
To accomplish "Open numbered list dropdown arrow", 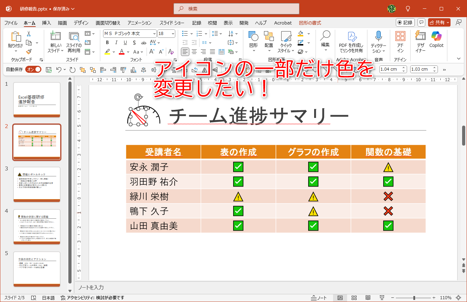I will click(205, 34).
